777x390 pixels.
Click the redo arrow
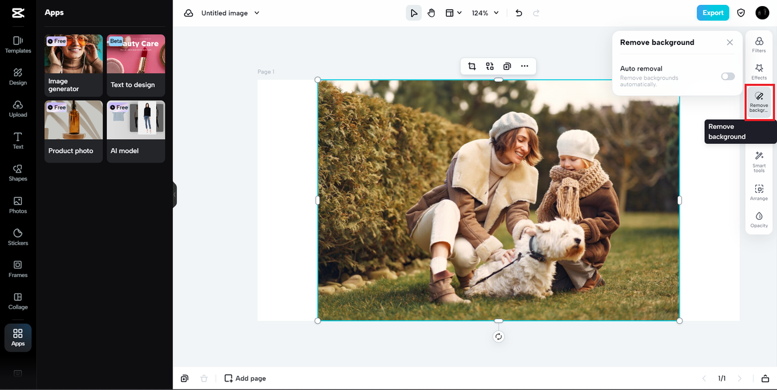[x=536, y=13]
